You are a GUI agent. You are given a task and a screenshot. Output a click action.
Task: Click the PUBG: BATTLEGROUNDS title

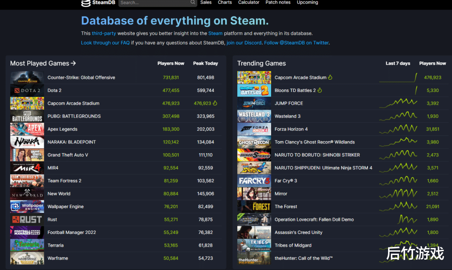(x=74, y=116)
